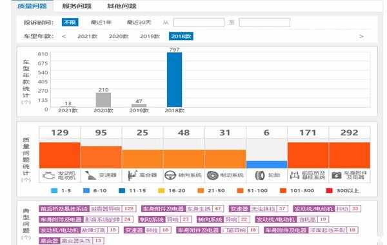Click the tire icon
Screen dimensions: 387x245
click(x=260, y=175)
